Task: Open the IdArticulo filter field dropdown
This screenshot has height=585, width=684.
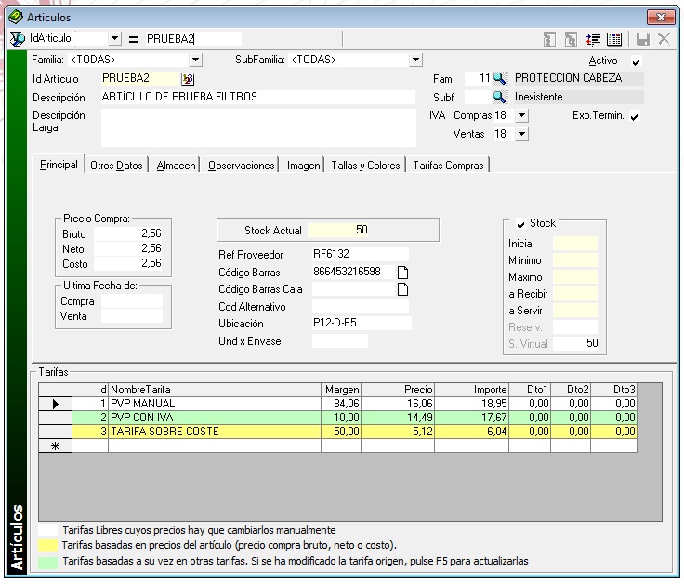Action: click(114, 38)
